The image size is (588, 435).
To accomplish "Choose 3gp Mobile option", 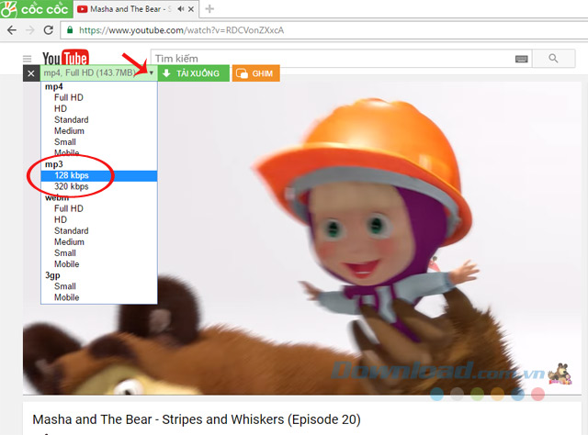I will coord(99,297).
